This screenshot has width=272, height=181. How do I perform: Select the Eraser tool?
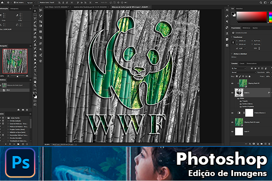35,52
